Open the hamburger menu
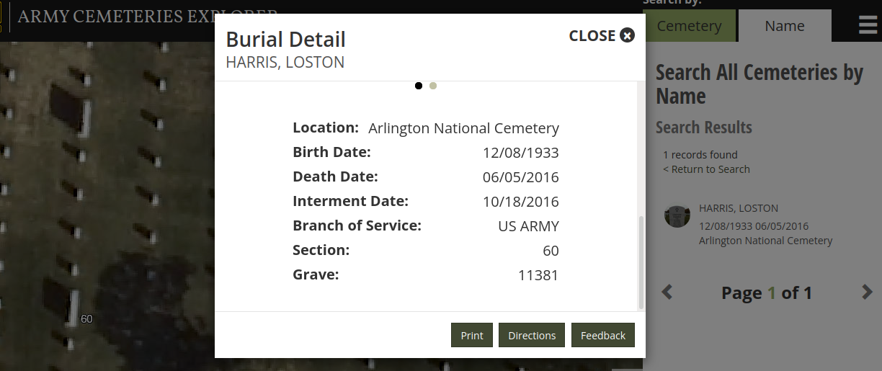This screenshot has width=882, height=371. [868, 26]
